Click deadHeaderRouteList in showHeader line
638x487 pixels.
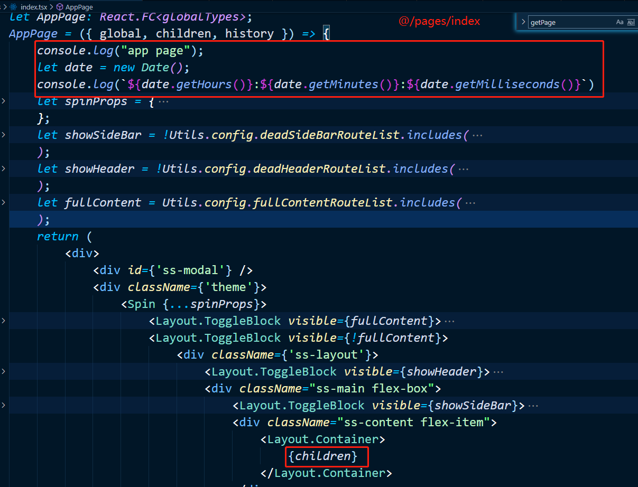[x=321, y=168]
